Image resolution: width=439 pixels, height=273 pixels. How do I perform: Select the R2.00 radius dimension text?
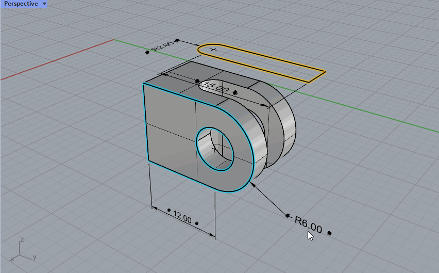[x=162, y=47]
